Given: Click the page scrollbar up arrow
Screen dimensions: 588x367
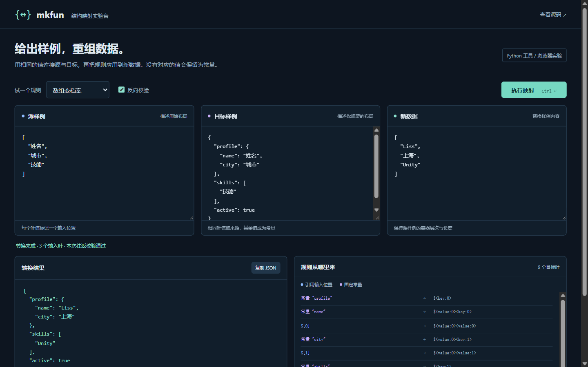Looking at the screenshot, I should point(585,3).
